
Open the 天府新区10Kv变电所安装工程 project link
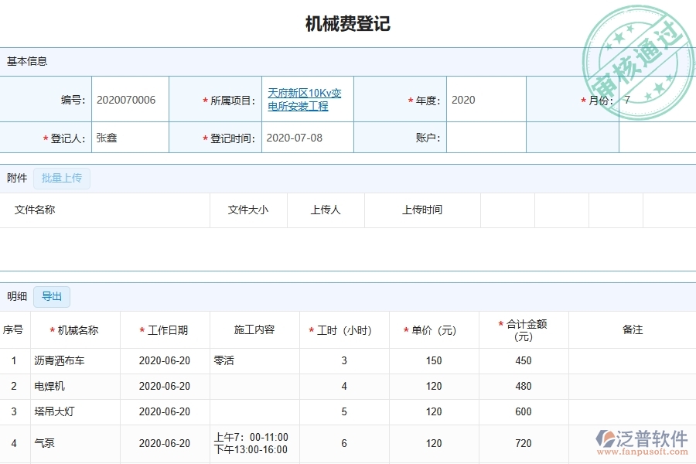tap(304, 100)
